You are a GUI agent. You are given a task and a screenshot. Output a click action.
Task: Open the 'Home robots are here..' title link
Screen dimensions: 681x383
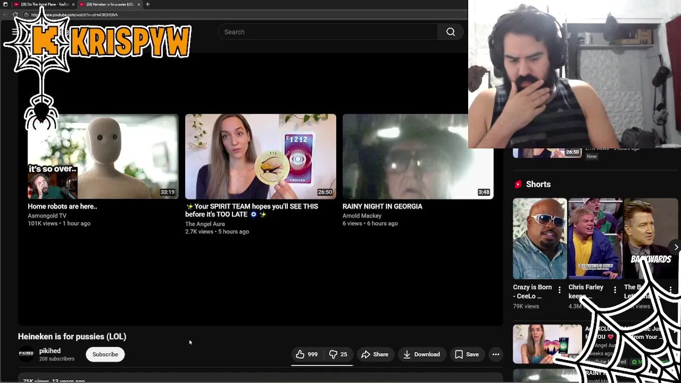[62, 206]
